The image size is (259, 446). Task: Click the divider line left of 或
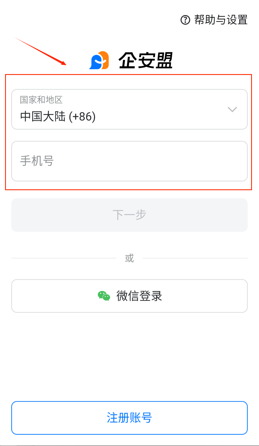point(64,258)
